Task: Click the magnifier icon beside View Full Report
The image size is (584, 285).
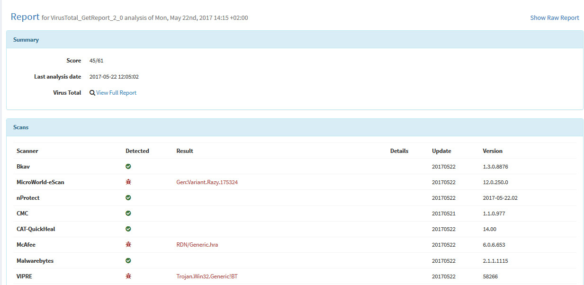Action: [92, 93]
